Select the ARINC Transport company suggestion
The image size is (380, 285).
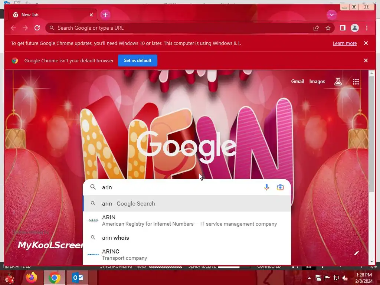tap(187, 255)
